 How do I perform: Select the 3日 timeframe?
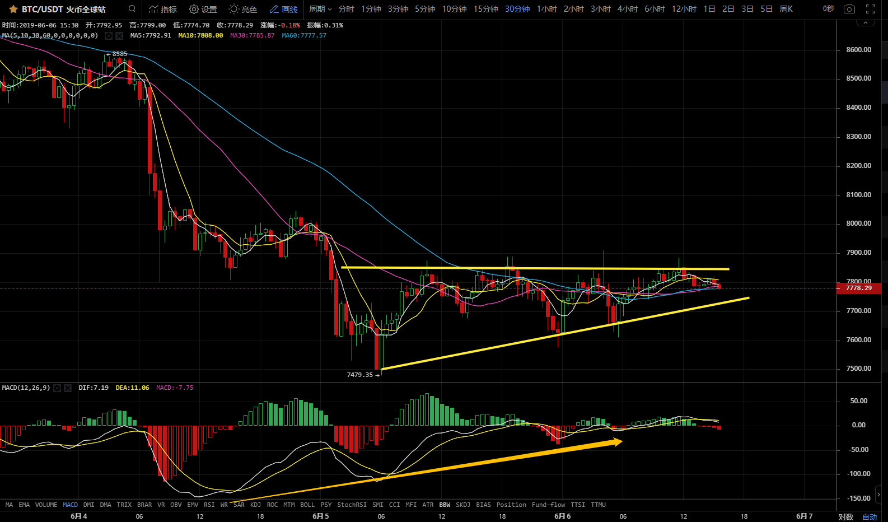[747, 9]
